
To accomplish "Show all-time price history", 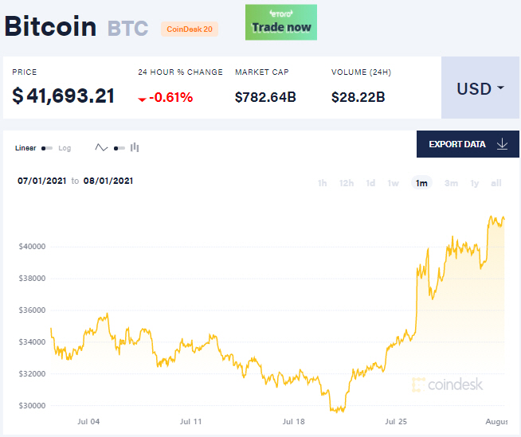I will tap(496, 183).
